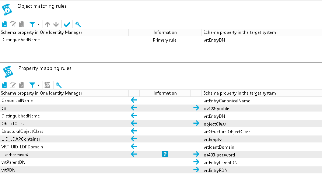Image resolution: width=322 pixels, height=180 pixels.
Task: Click magic wand icon in Object matching rules toolbar
Action: coord(78,24)
